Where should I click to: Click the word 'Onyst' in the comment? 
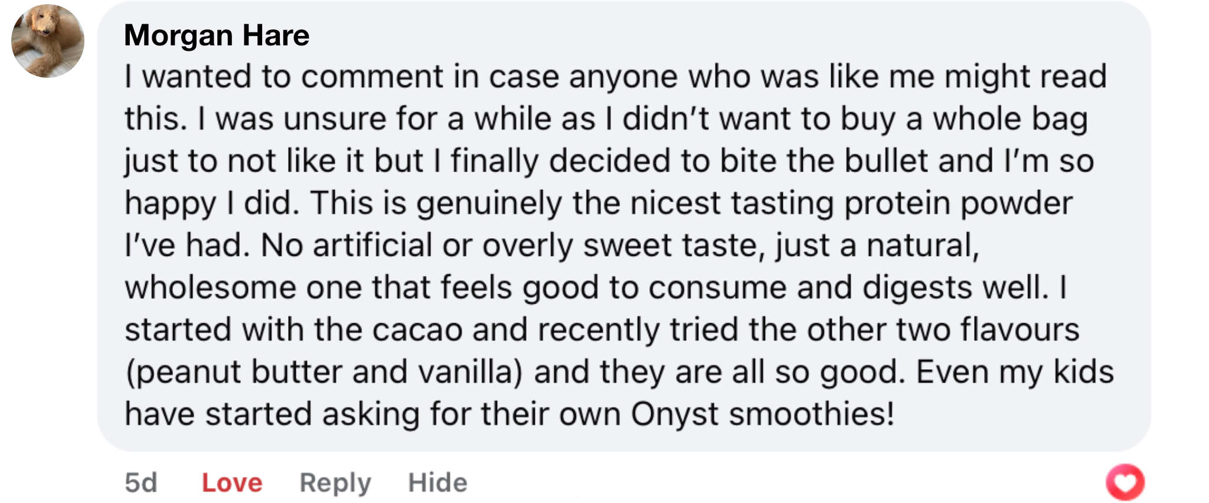674,414
